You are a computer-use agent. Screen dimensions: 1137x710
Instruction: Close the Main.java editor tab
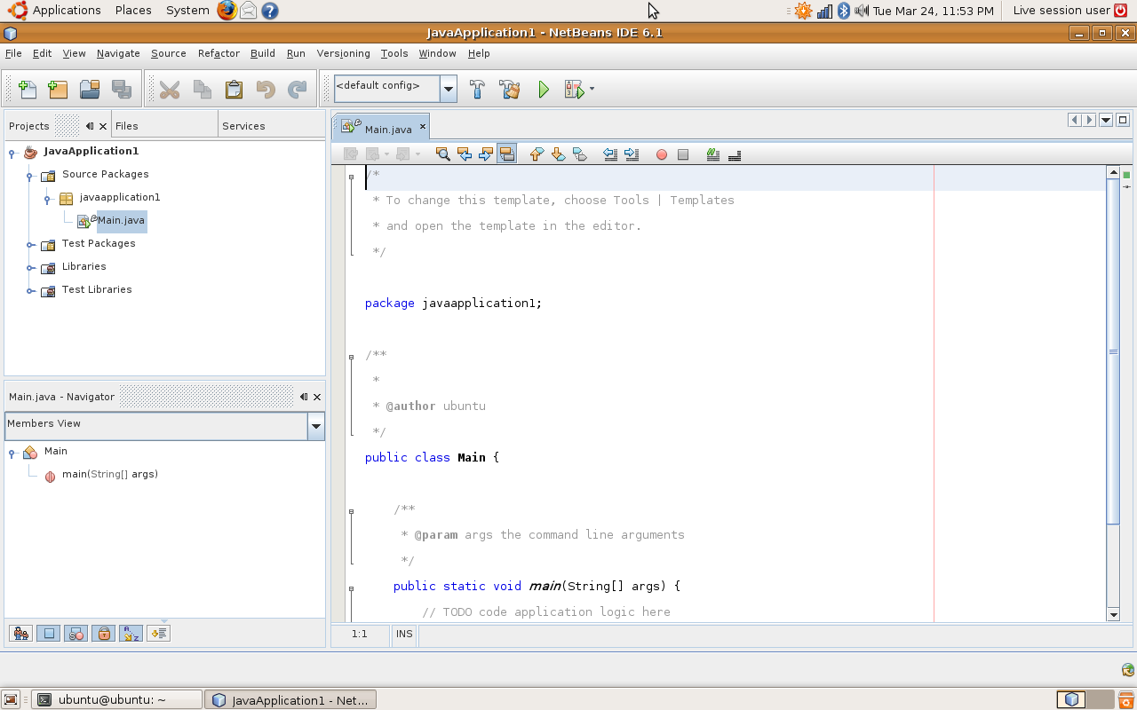[x=423, y=127]
